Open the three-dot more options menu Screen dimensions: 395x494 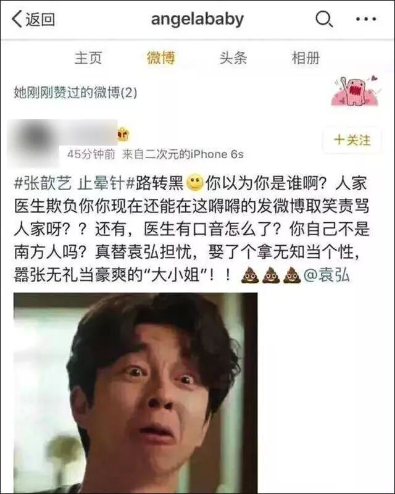point(366,19)
